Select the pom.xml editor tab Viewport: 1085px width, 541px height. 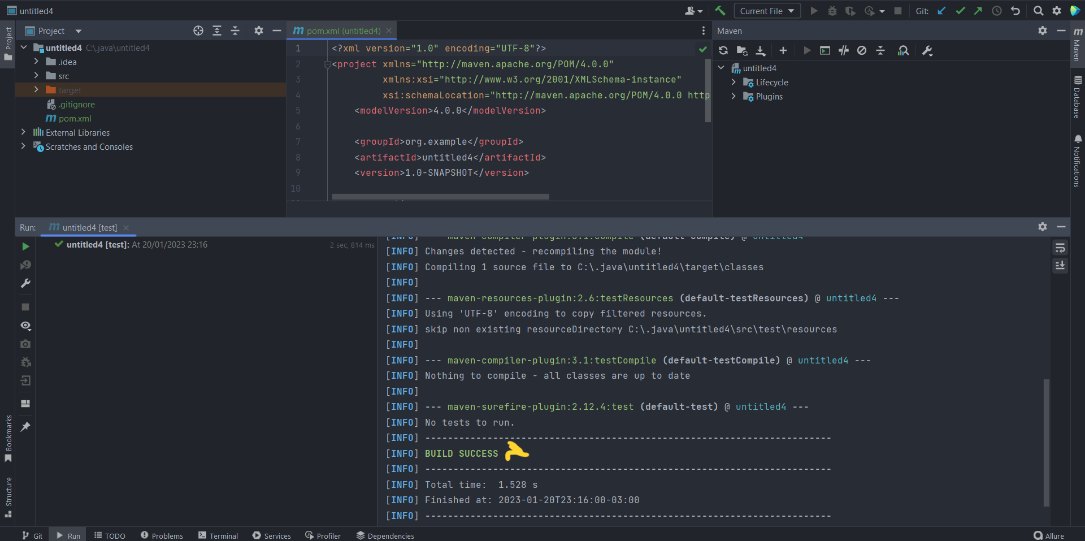click(338, 31)
